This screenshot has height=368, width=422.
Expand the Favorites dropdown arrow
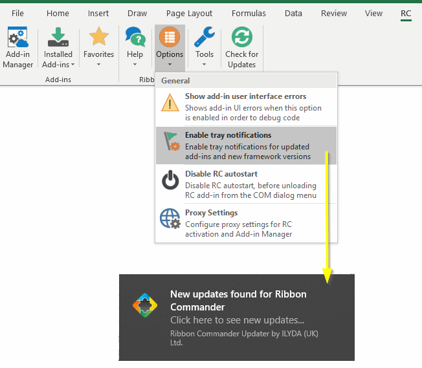(99, 65)
